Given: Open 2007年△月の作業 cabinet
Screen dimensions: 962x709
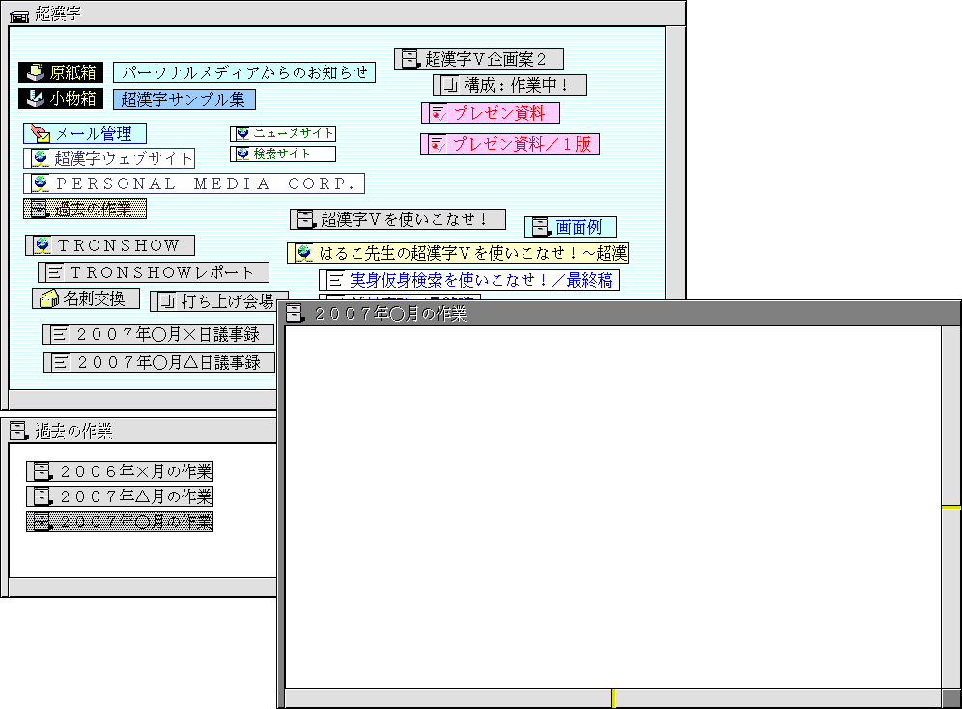Looking at the screenshot, I should point(120,496).
